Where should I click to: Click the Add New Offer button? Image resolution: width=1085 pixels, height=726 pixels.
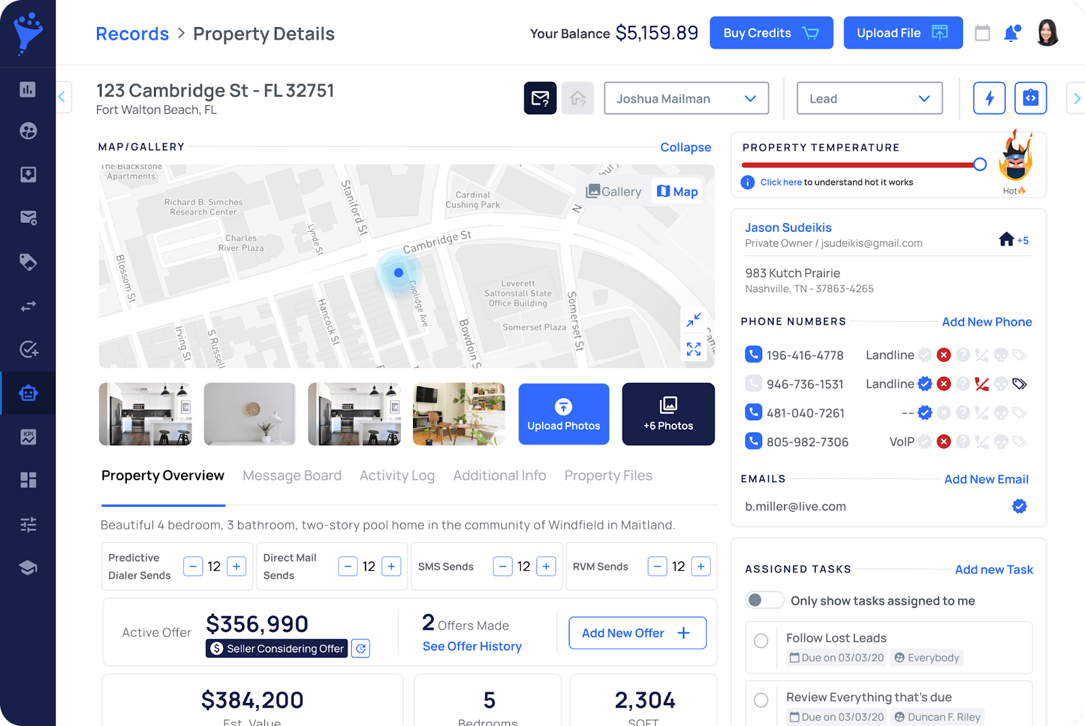637,632
